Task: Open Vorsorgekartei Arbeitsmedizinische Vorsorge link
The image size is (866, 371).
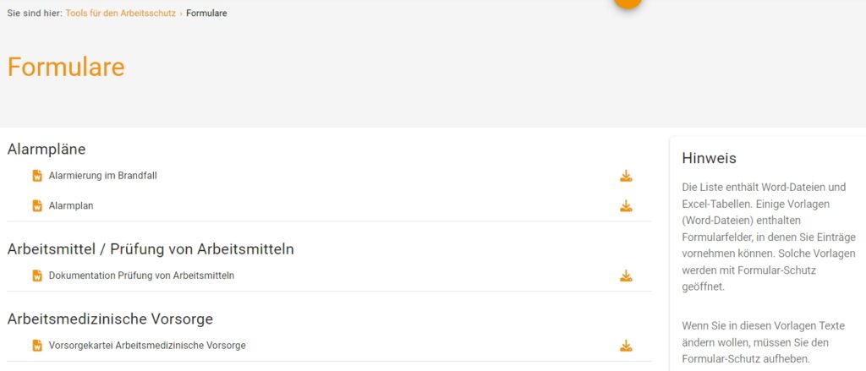Action: [147, 346]
